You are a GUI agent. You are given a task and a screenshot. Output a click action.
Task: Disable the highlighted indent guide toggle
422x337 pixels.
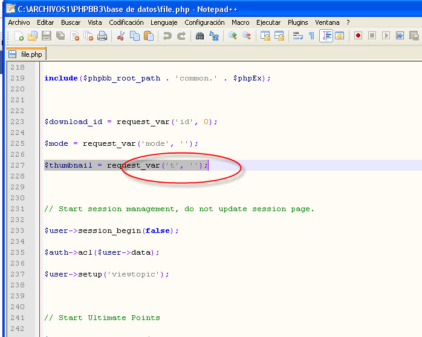click(326, 36)
